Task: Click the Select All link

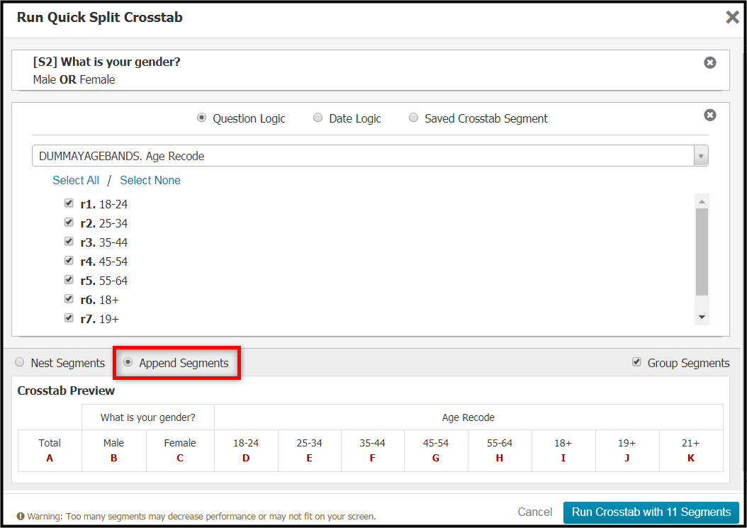Action: point(76,180)
